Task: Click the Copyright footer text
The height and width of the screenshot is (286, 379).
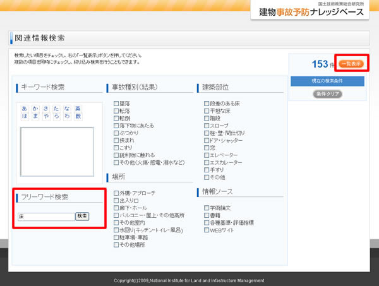Action: point(189,280)
